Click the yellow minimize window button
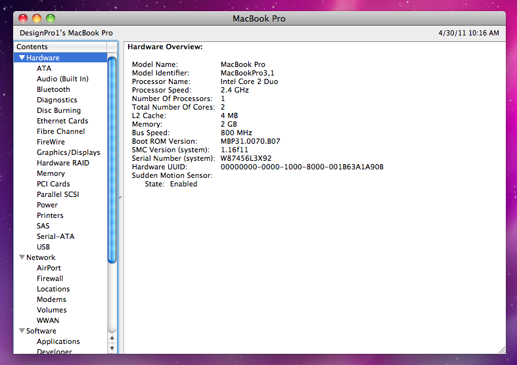 pos(37,18)
